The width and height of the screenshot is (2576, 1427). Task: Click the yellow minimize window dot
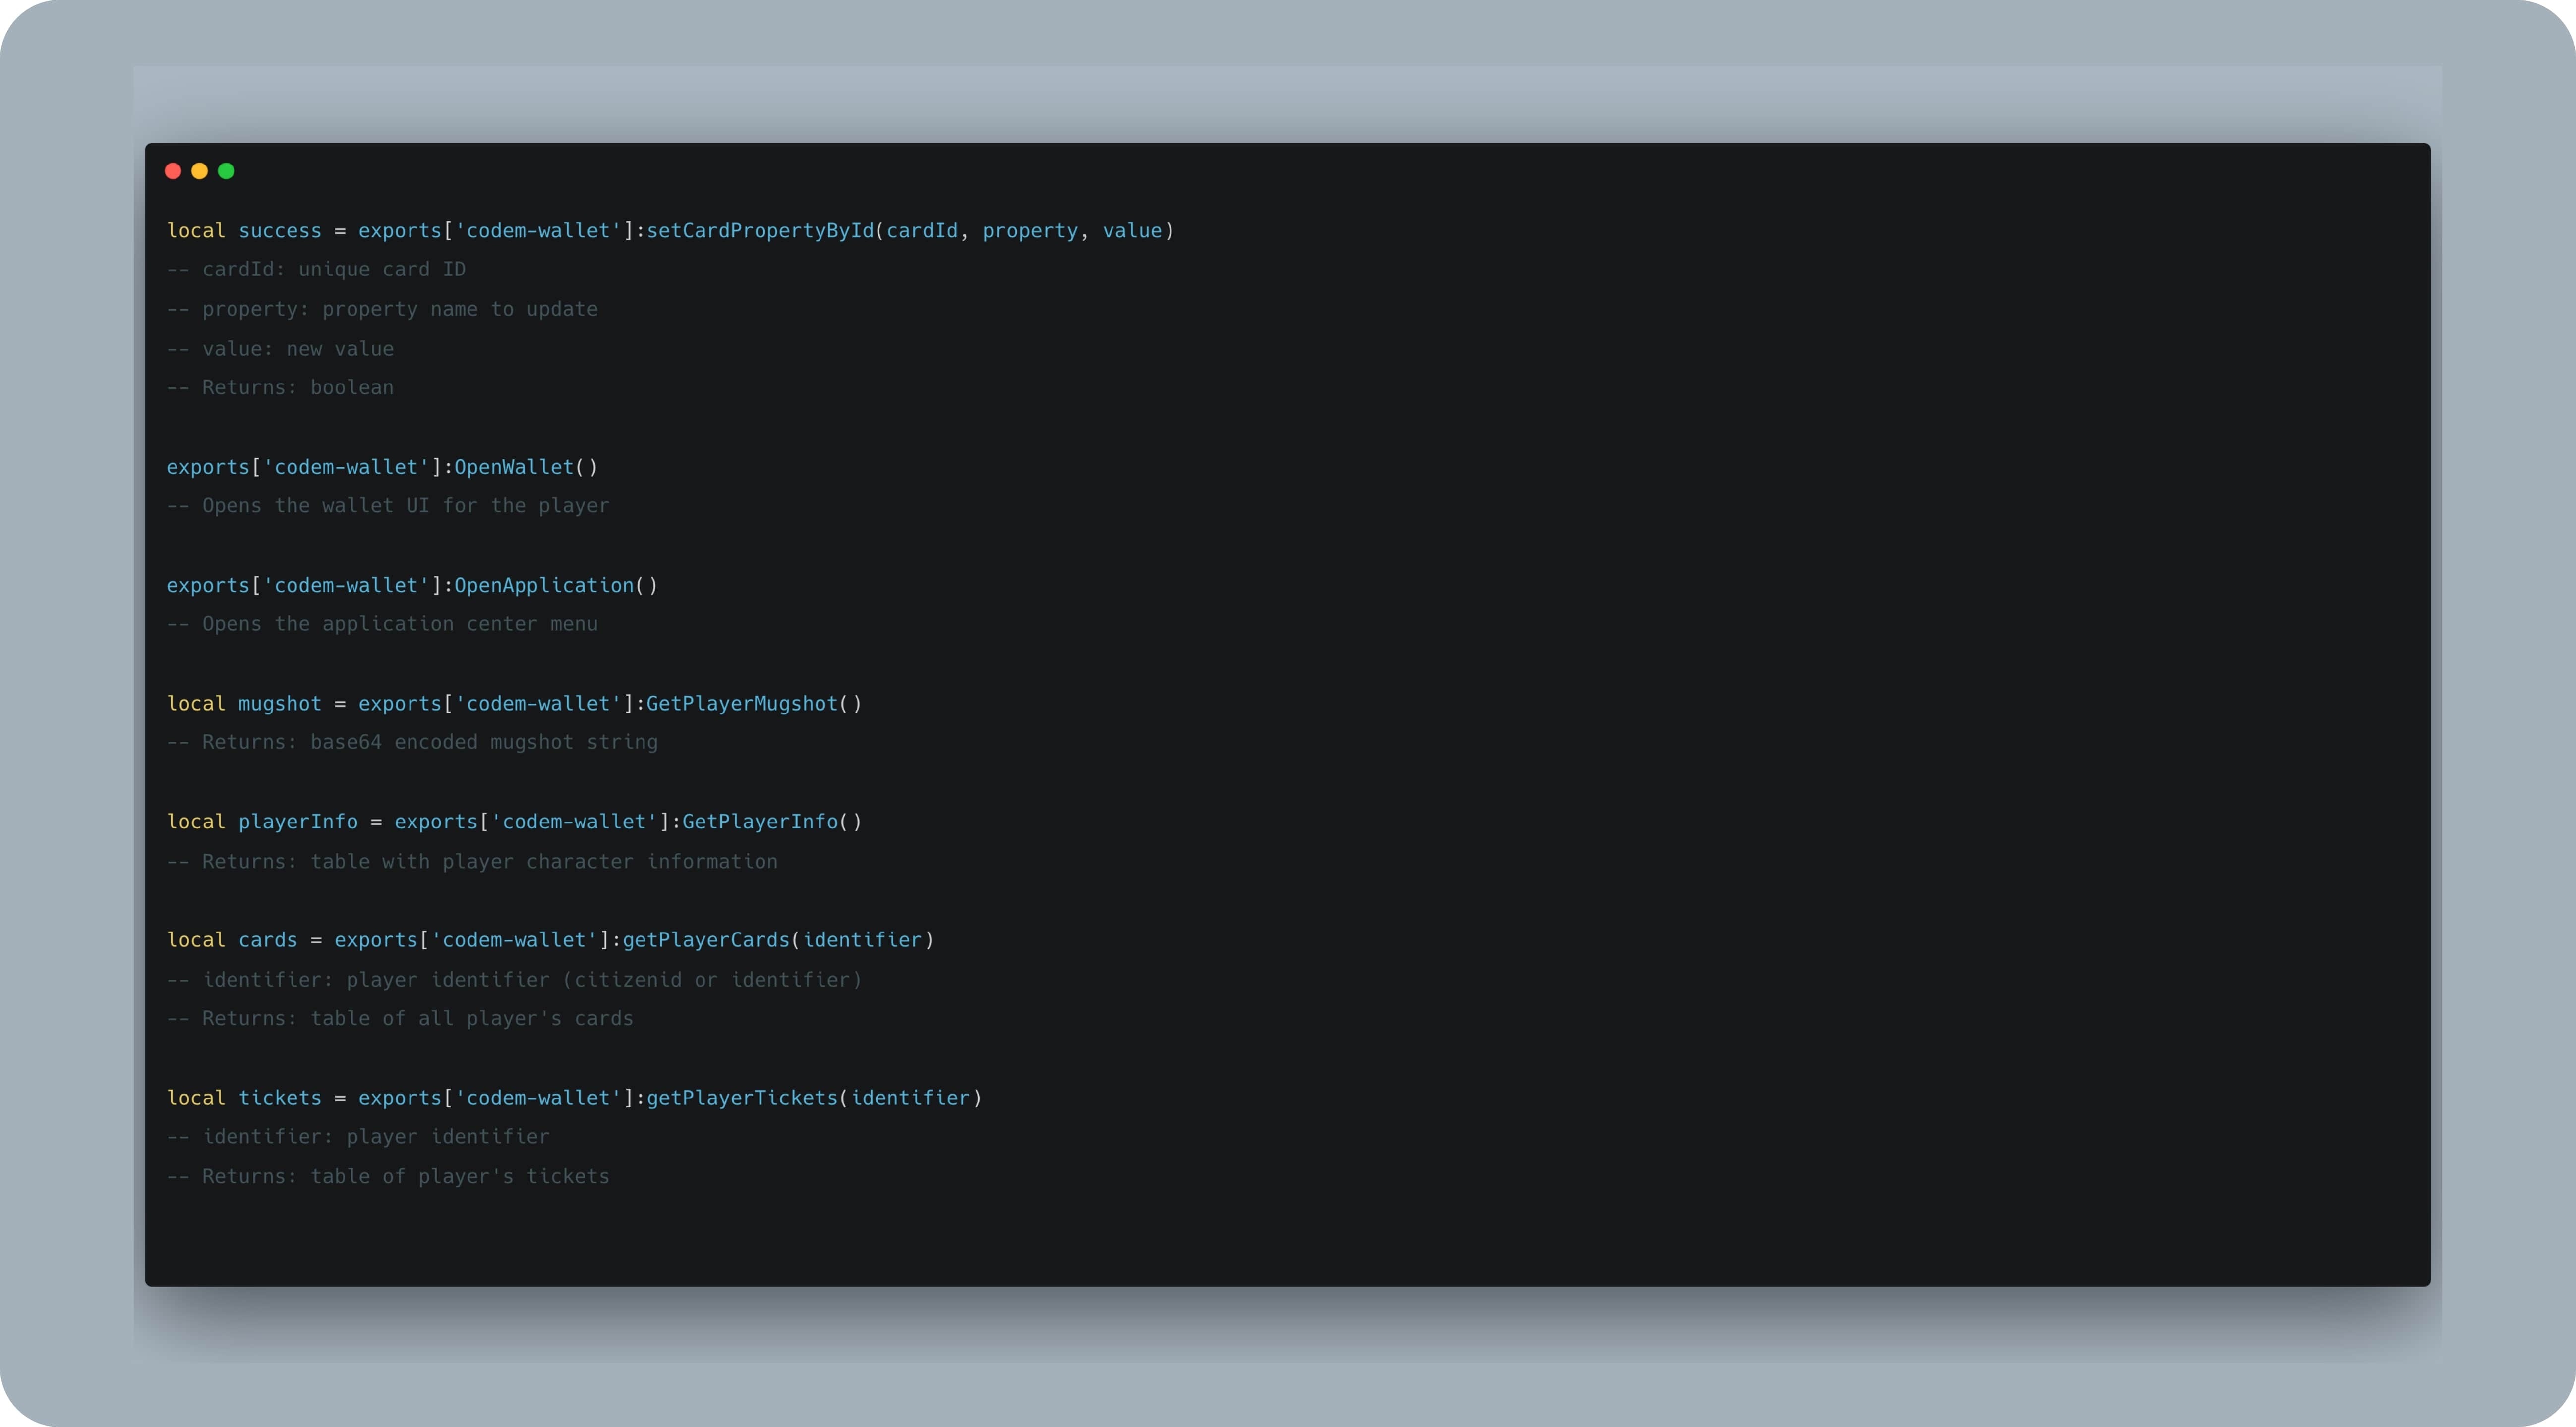point(199,171)
